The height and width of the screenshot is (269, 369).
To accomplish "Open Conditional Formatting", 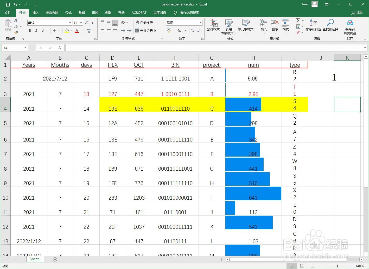I will (213, 26).
